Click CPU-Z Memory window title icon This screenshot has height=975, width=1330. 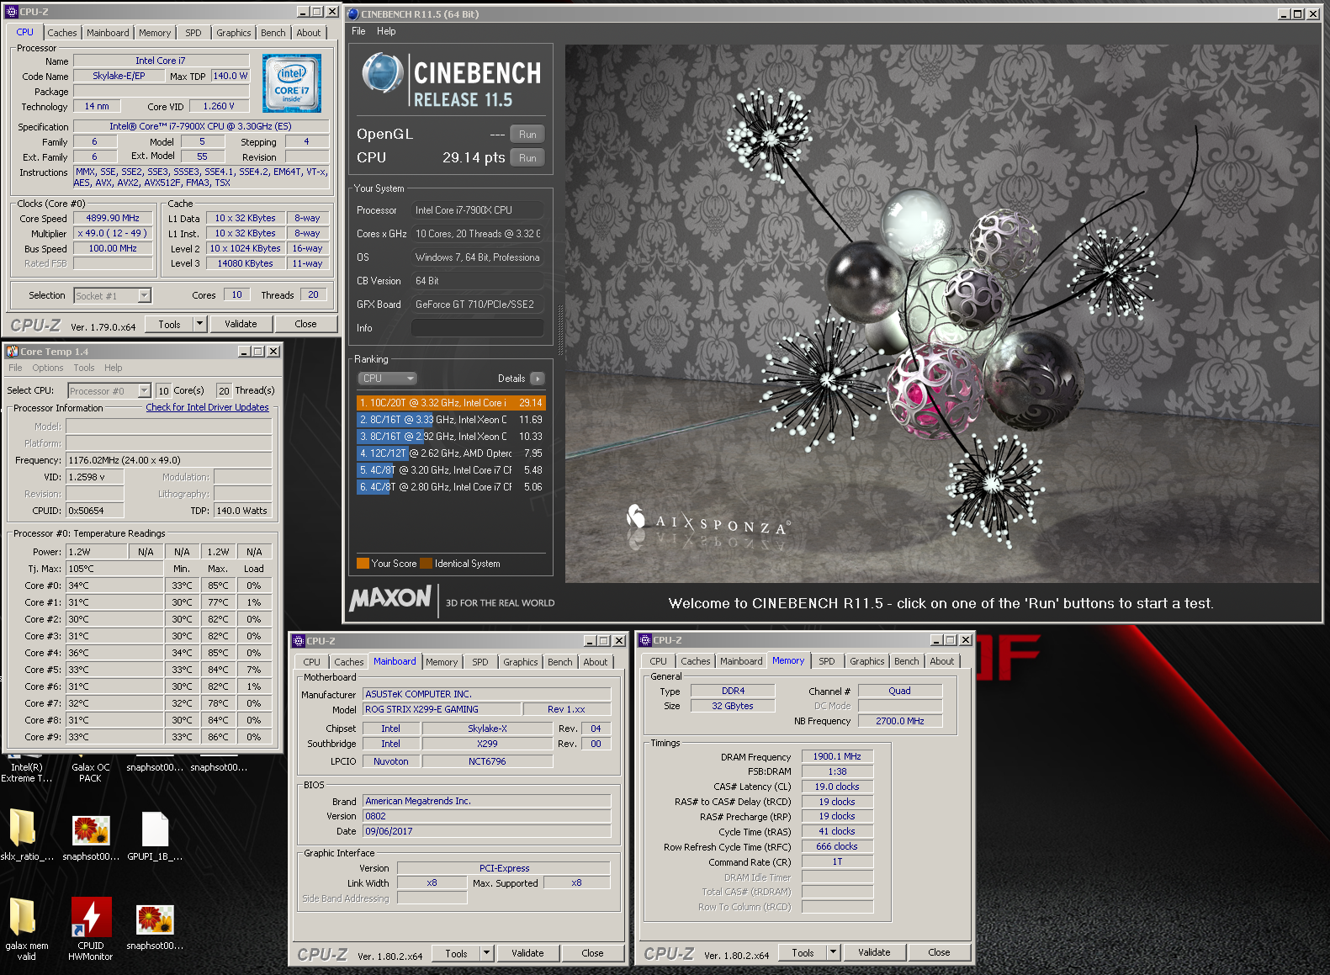[x=645, y=640]
